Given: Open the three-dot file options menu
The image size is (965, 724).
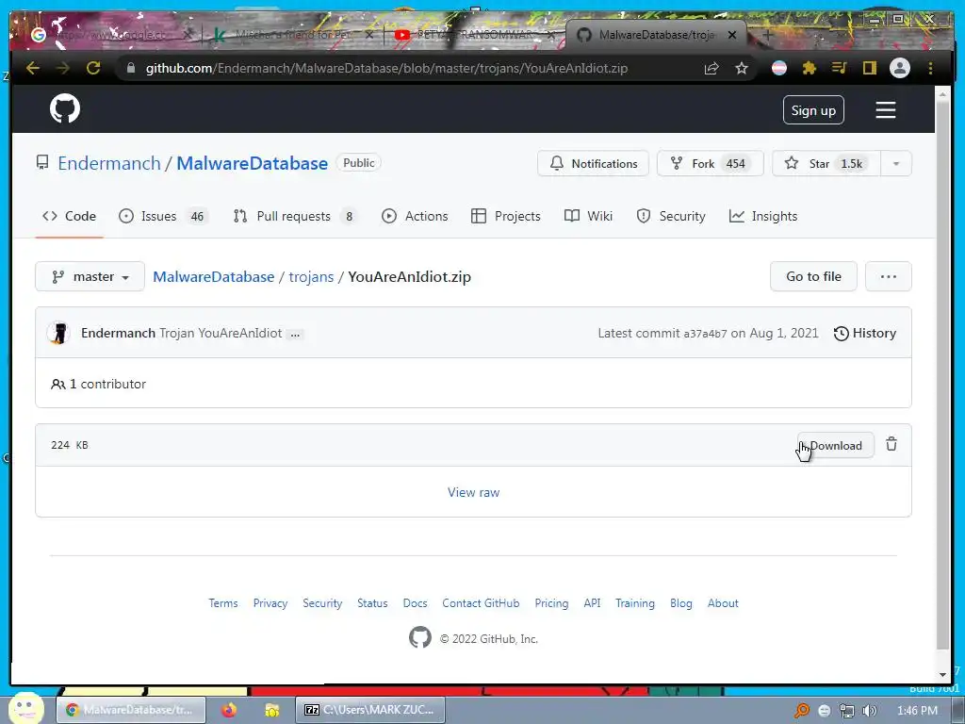Looking at the screenshot, I should 888,276.
